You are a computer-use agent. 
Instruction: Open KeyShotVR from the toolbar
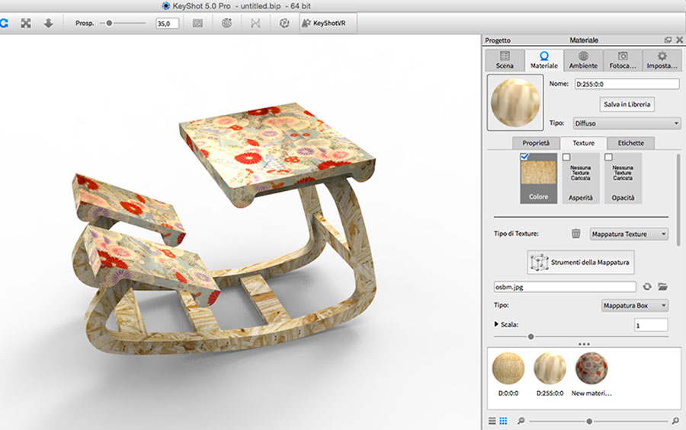point(328,23)
